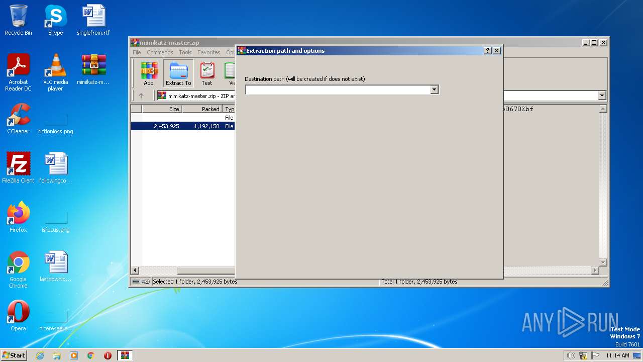This screenshot has height=362, width=643.
Task: Open Windows Explorer from taskbar
Action: (x=57, y=355)
